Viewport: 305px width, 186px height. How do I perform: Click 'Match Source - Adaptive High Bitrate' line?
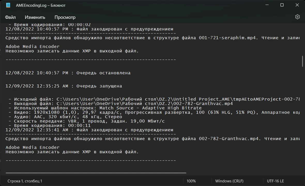[105, 108]
